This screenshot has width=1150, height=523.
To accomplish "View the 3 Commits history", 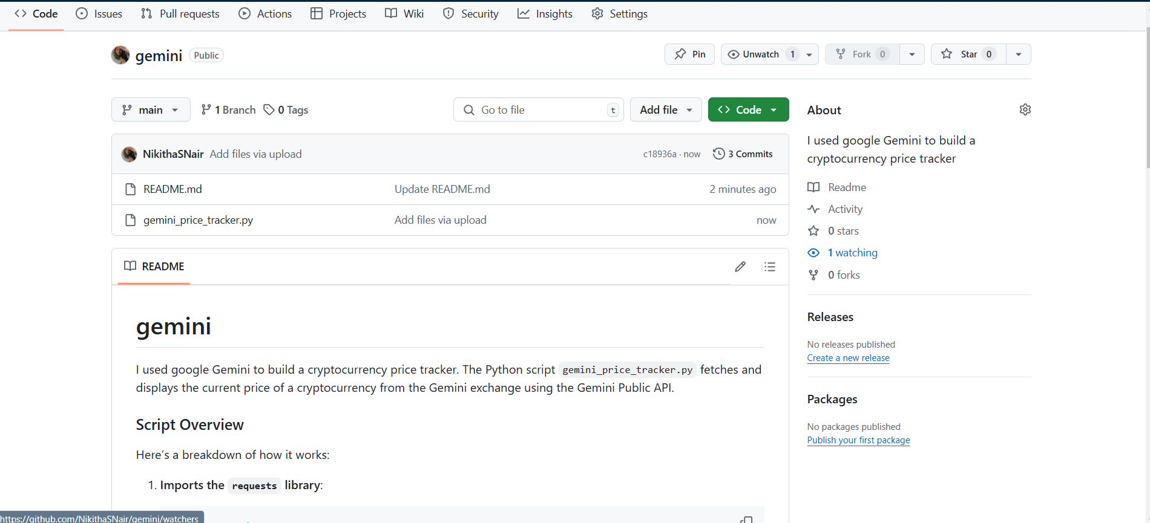I will pos(743,154).
